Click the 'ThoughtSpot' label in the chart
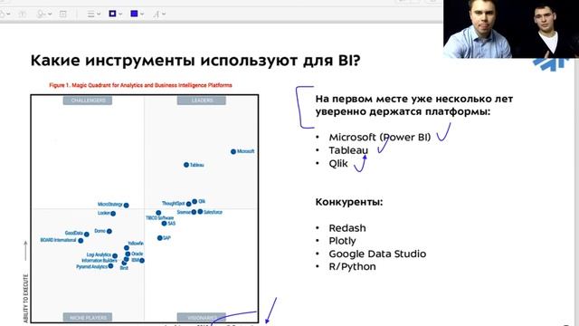This screenshot has width=579, height=326. pos(173,204)
